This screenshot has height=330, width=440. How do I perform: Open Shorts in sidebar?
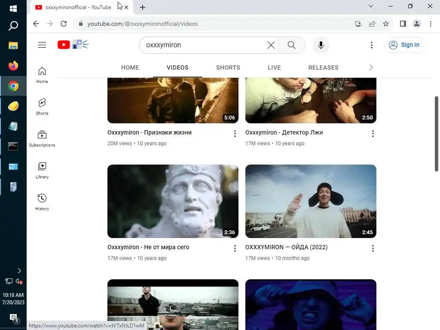tap(42, 107)
